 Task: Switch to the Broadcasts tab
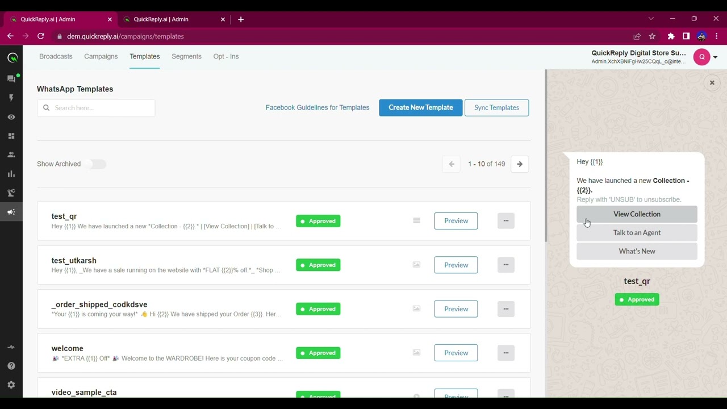tap(56, 56)
